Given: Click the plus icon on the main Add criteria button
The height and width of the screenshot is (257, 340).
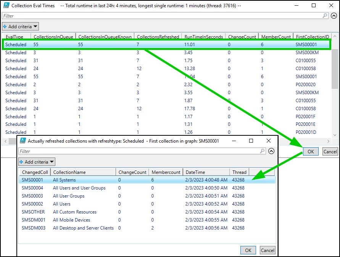Looking at the screenshot, I should click(x=5, y=26).
